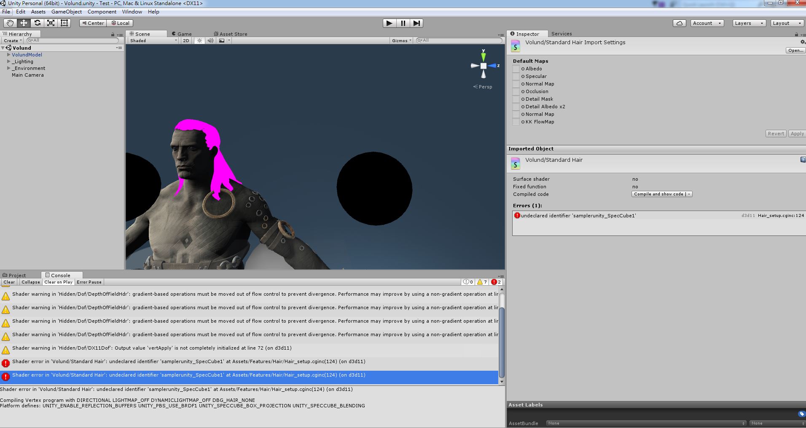Click the Imported Object shader icon
Image resolution: width=806 pixels, height=428 pixels.
point(515,163)
